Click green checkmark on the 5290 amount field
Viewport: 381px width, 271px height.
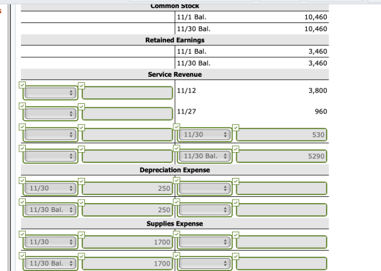[235, 149]
